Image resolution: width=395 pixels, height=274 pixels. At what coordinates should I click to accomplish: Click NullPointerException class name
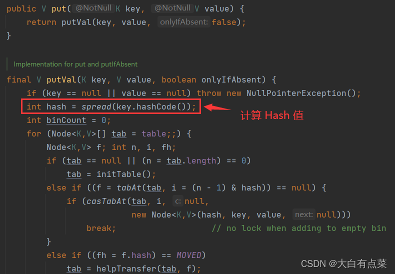coord(296,93)
